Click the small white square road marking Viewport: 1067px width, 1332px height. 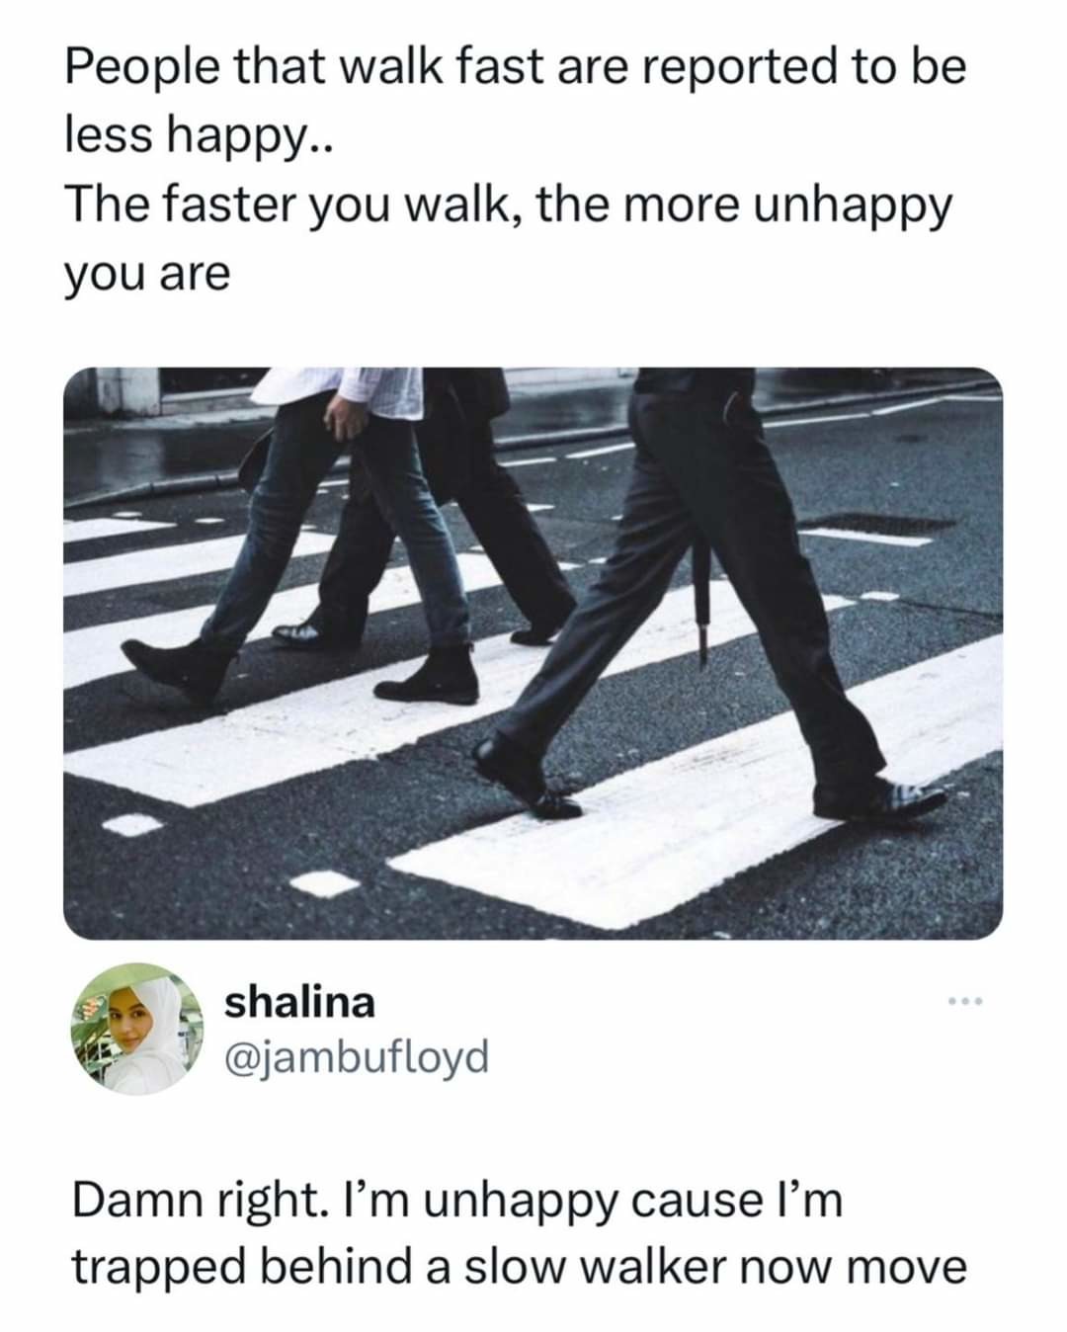coord(325,880)
